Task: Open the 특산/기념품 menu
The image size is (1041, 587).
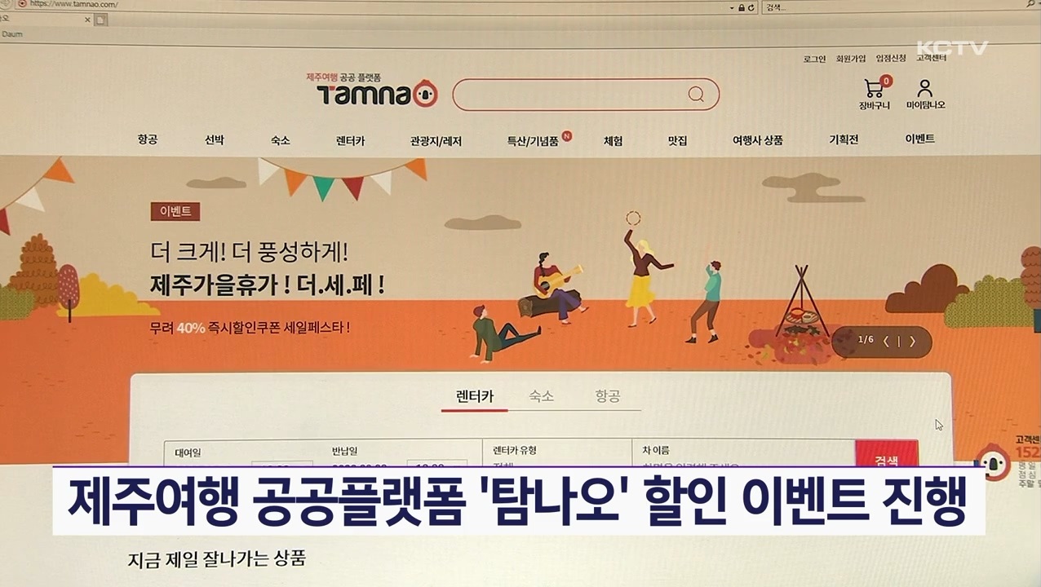Action: [533, 141]
